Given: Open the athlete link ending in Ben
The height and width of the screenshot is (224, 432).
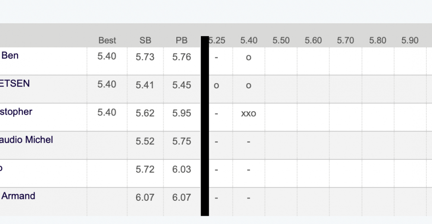Looking at the screenshot, I should click(10, 56).
